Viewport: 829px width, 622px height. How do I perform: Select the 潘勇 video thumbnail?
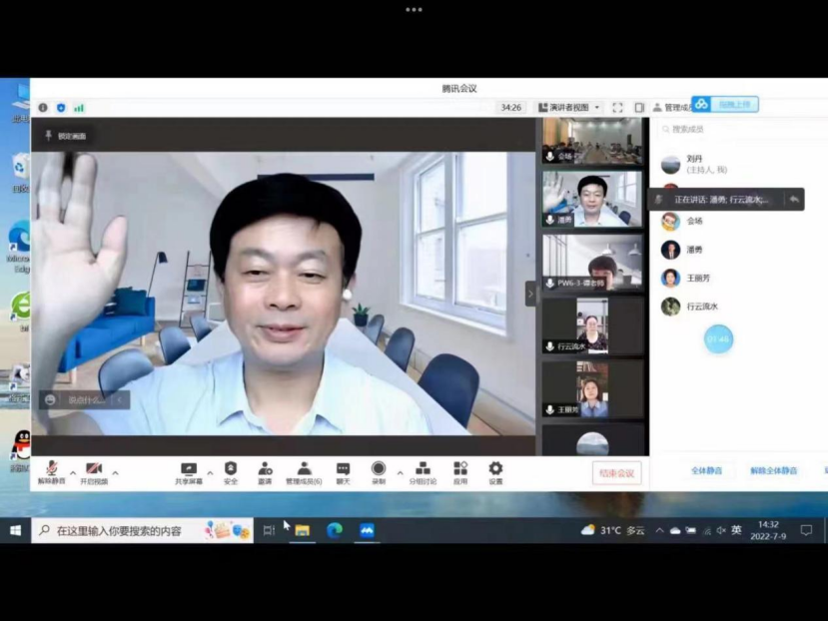pos(592,198)
